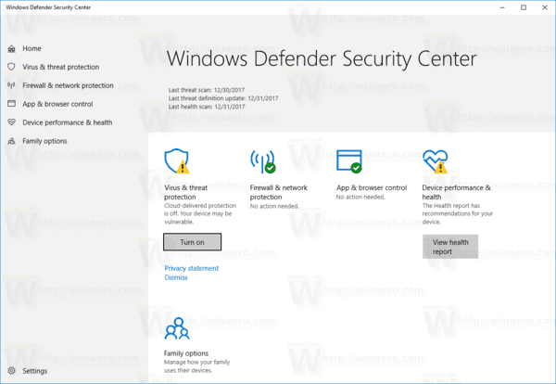Click 'Last threat definition update' line
The width and height of the screenshot is (556, 384).
click(x=223, y=98)
